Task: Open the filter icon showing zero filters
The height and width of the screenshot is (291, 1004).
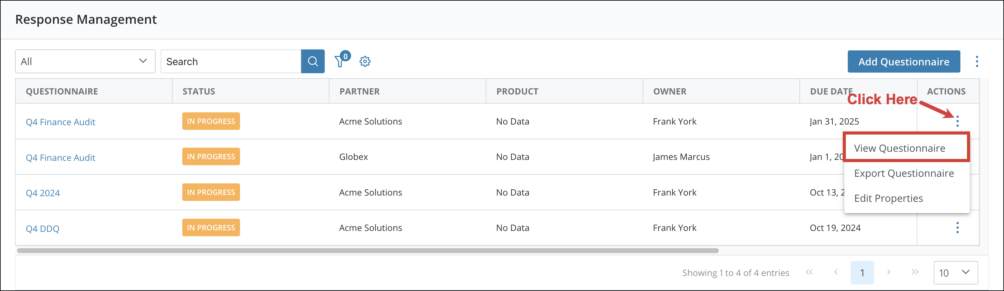Action: pyautogui.click(x=340, y=61)
